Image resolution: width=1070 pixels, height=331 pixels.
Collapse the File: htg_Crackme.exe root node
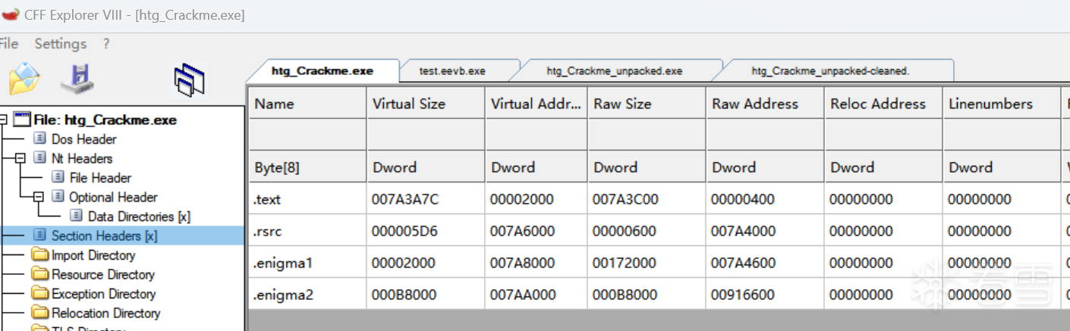(x=3, y=120)
